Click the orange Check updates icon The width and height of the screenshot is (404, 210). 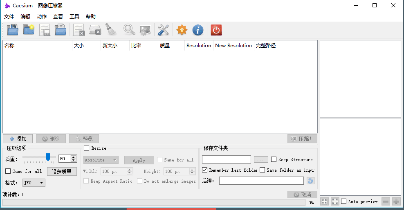[182, 30]
